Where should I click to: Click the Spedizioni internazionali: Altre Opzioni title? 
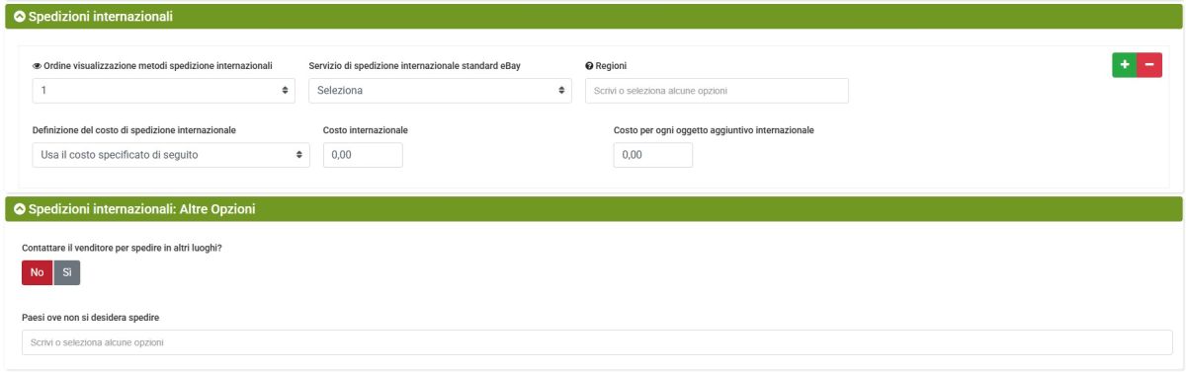(x=142, y=209)
